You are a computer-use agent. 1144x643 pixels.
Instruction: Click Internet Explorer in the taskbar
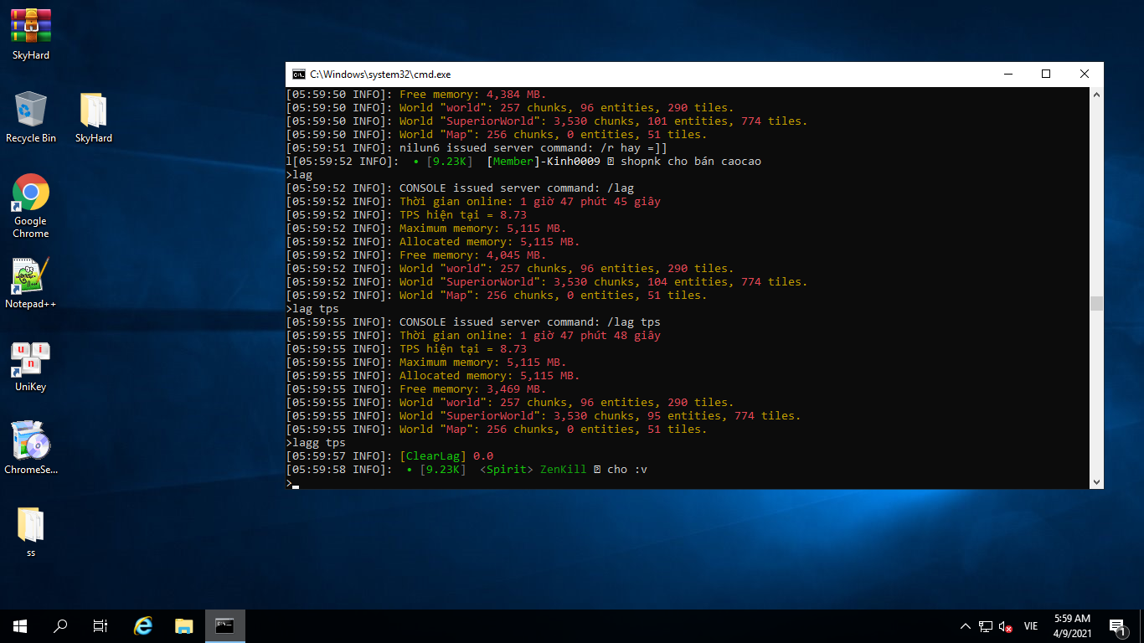click(x=144, y=625)
